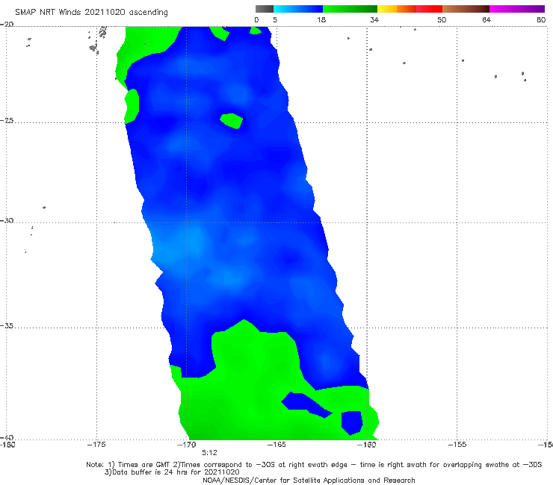Image resolution: width=553 pixels, height=485 pixels.
Task: Click the longitude label '-170'
Action: [187, 445]
